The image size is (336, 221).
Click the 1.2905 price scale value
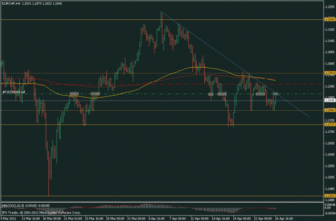[x=330, y=87]
